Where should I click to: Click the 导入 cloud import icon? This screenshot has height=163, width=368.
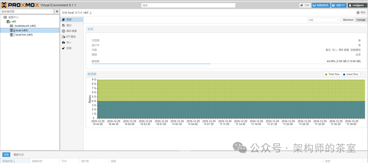point(63,42)
